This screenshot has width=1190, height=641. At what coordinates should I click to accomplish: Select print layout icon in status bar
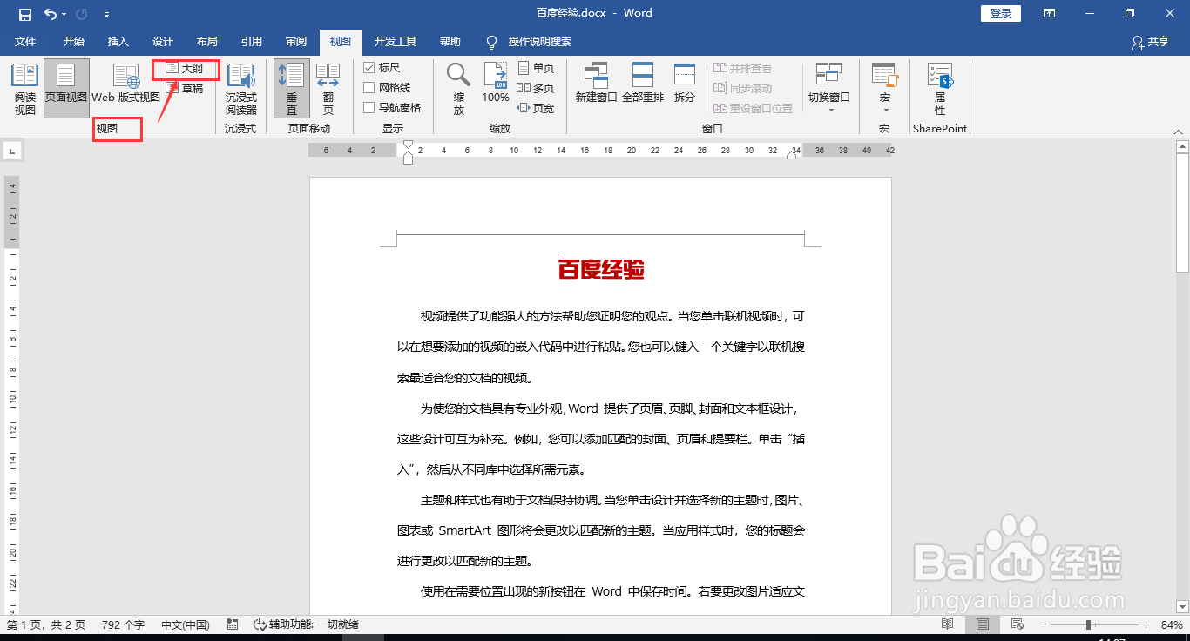click(983, 624)
